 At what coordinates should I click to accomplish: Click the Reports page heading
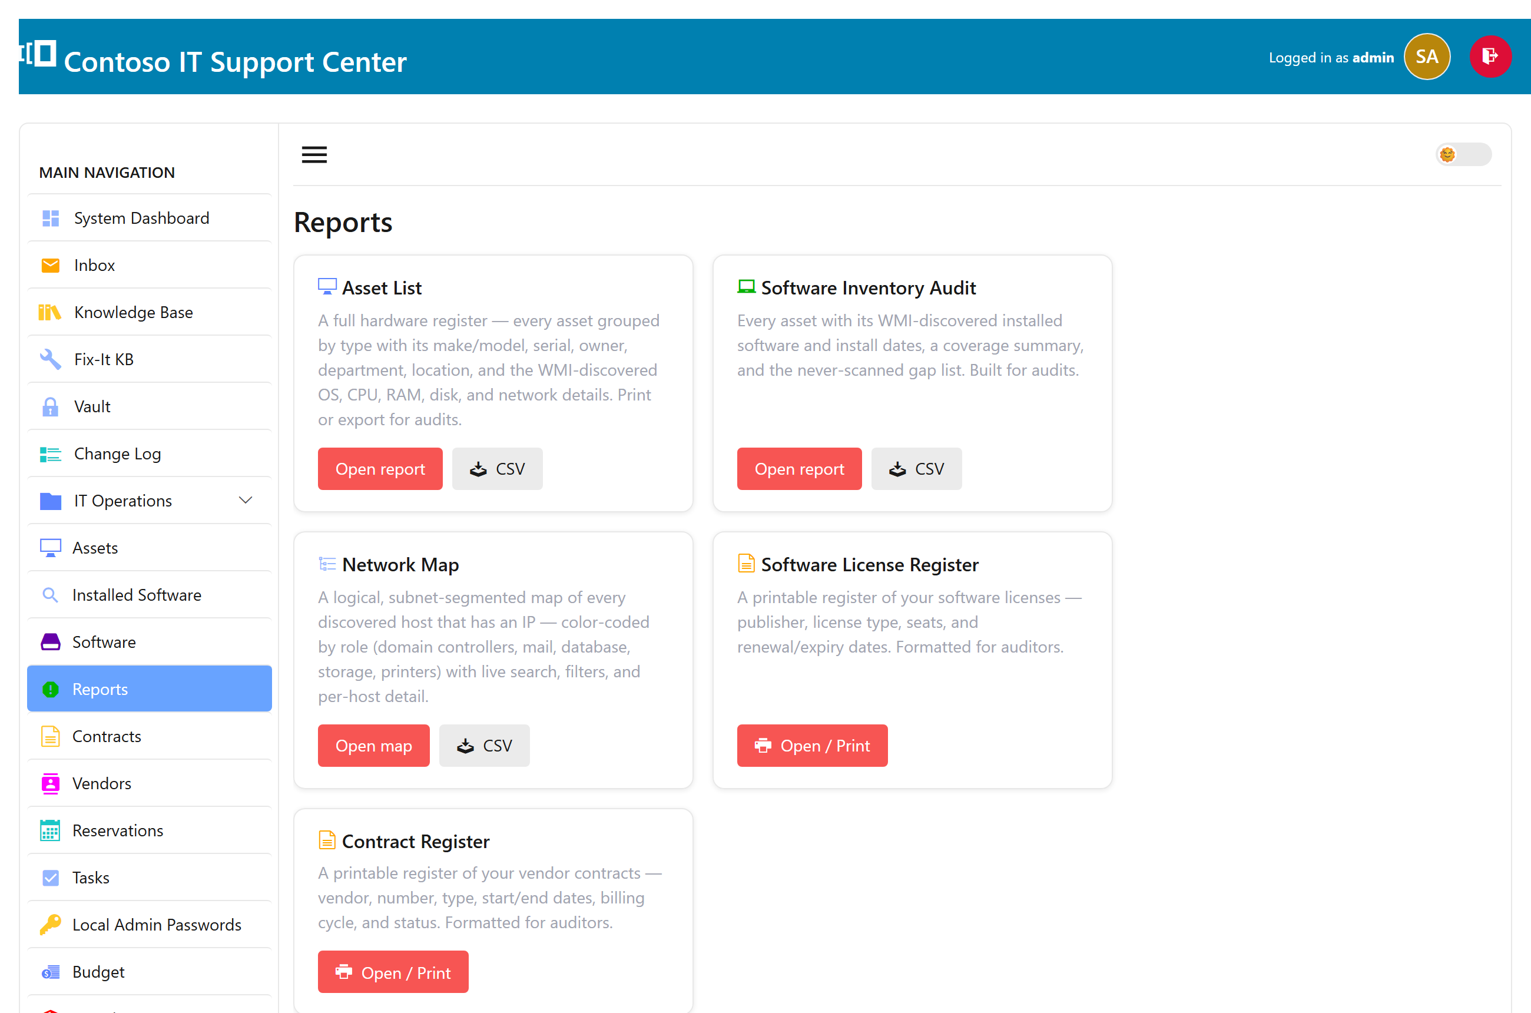(x=343, y=222)
